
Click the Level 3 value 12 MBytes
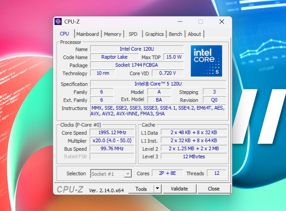pos(194,157)
